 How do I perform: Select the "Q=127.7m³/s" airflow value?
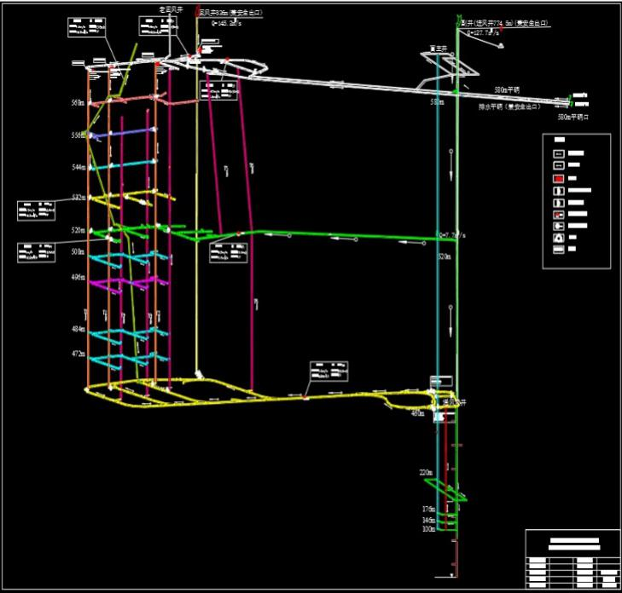pyautogui.click(x=483, y=33)
